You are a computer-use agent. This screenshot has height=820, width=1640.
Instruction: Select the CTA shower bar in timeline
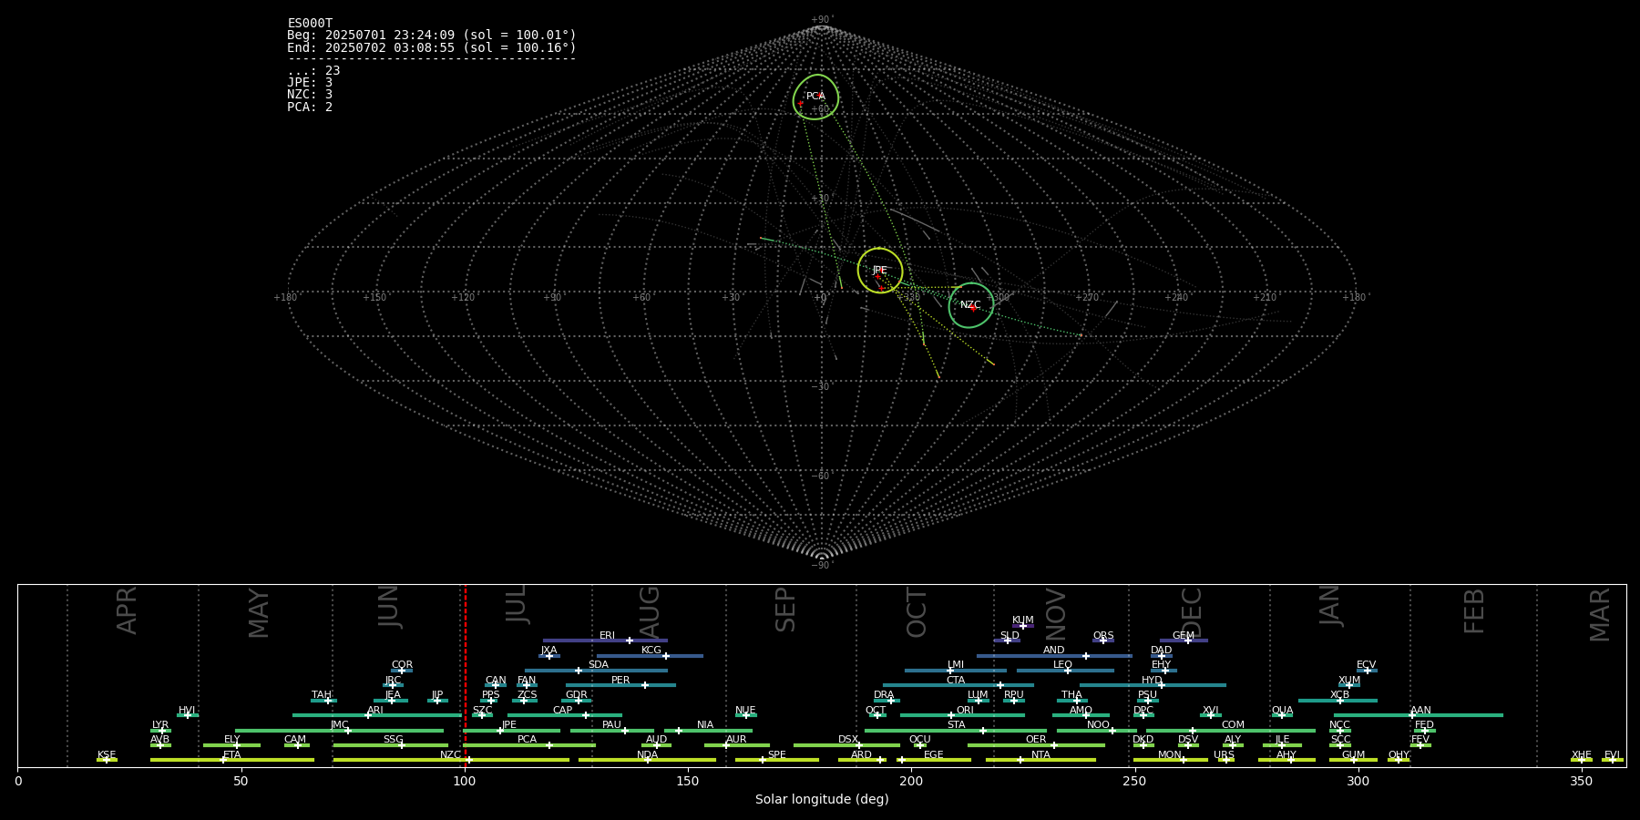pyautogui.click(x=958, y=685)
